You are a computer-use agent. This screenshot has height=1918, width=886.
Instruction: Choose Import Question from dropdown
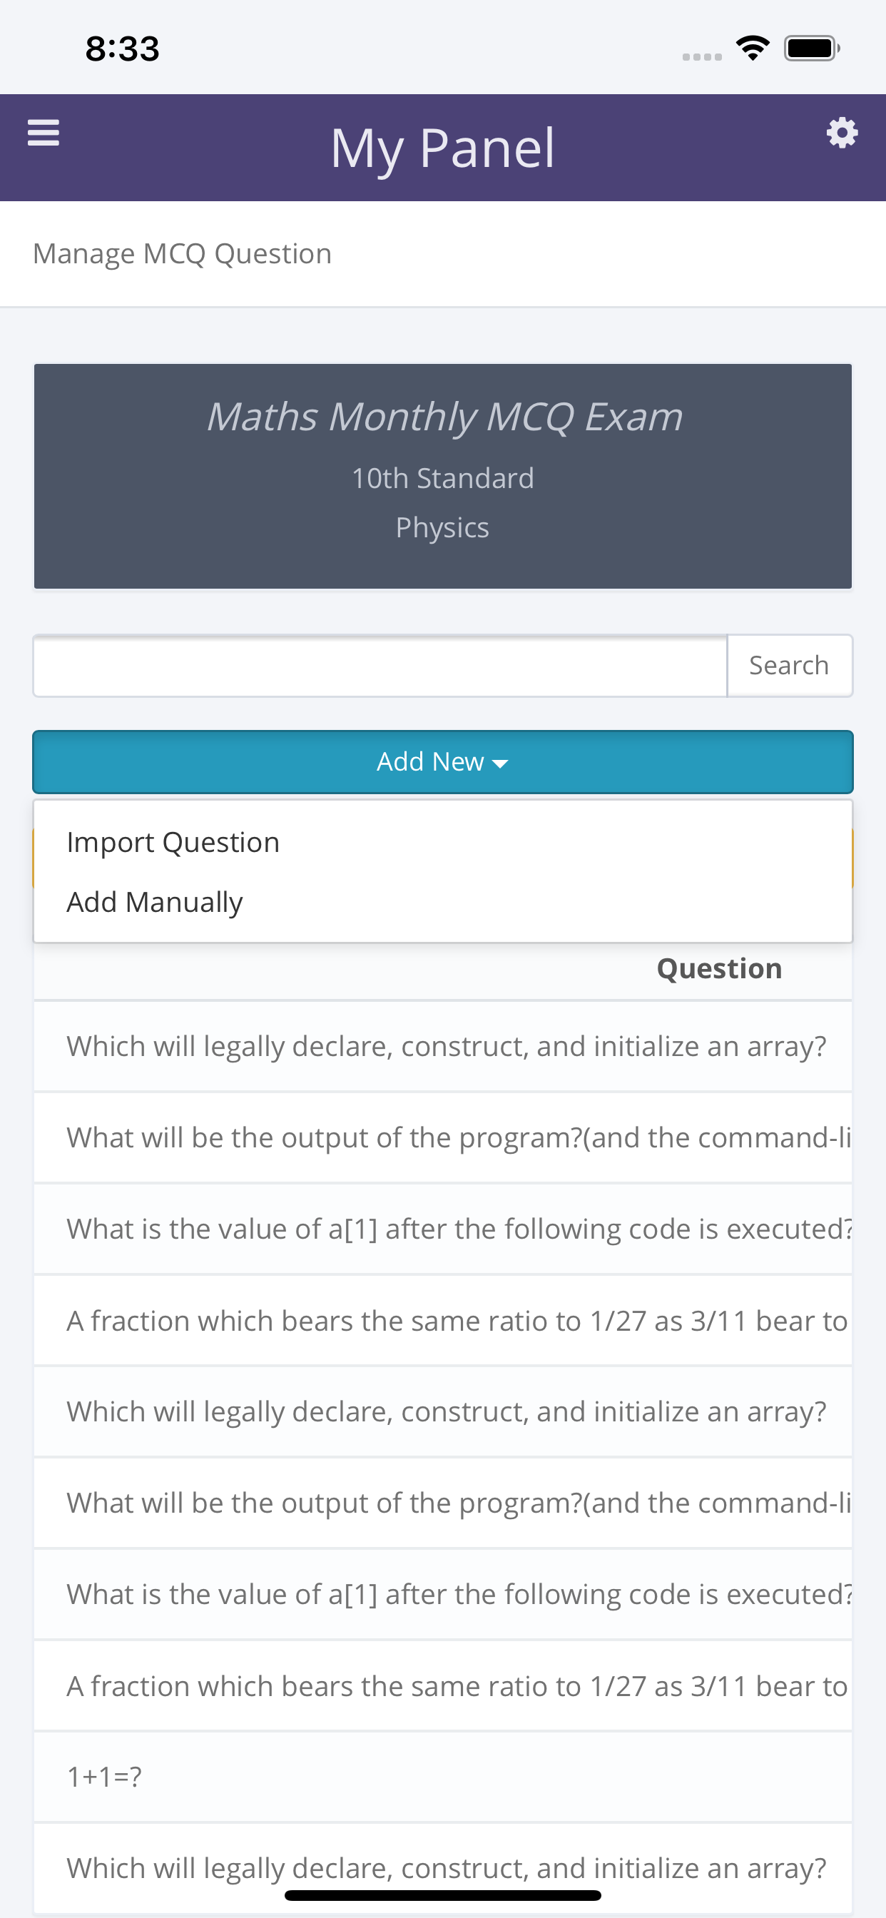(173, 842)
